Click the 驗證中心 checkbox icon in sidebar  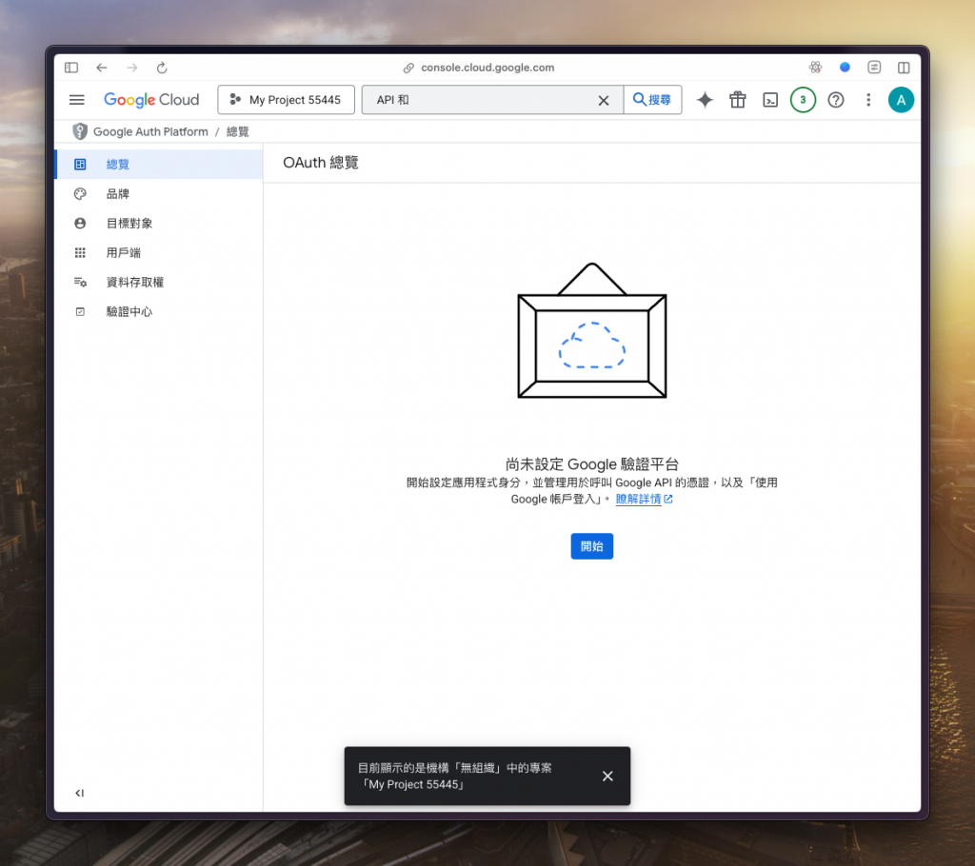point(80,311)
